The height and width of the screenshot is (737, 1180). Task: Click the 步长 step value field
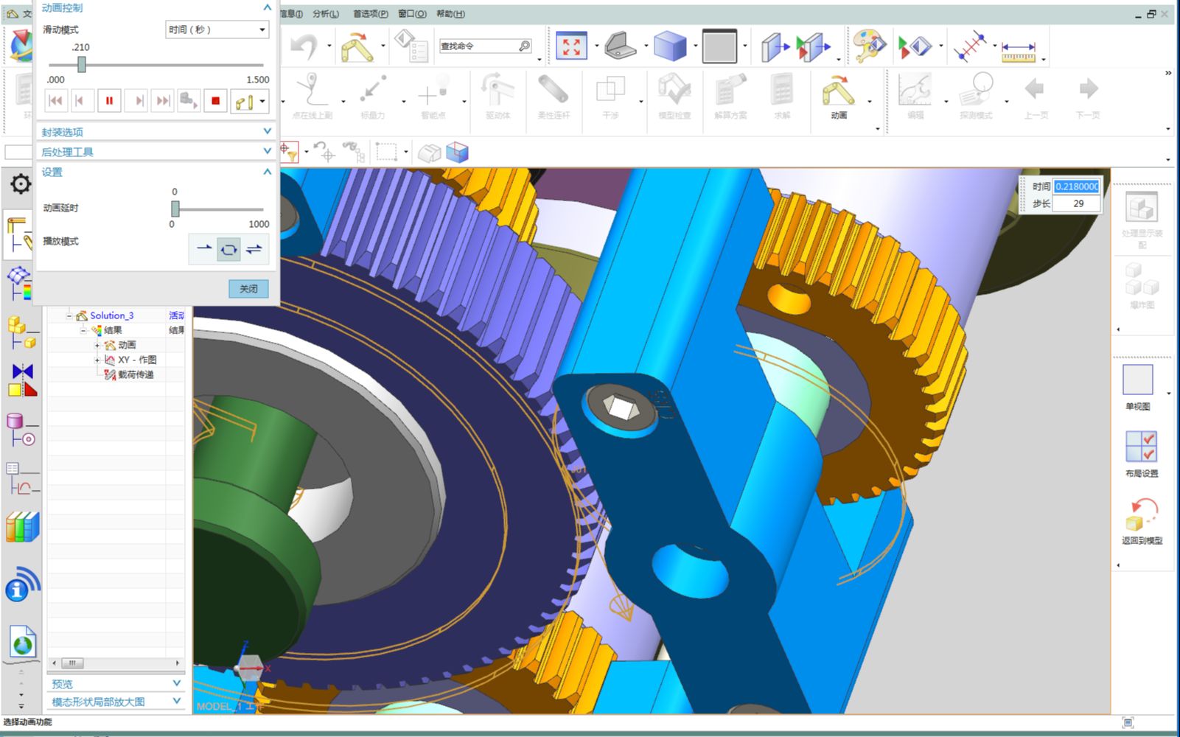pyautogui.click(x=1077, y=203)
